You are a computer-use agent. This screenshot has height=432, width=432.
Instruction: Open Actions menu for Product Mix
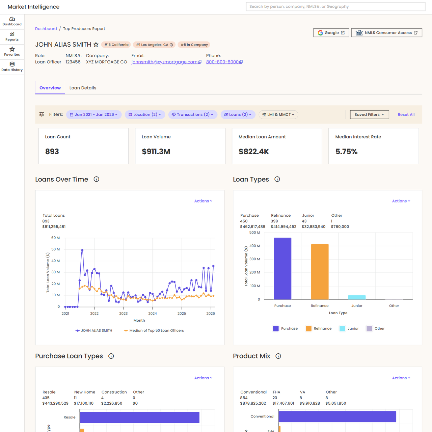click(x=401, y=378)
